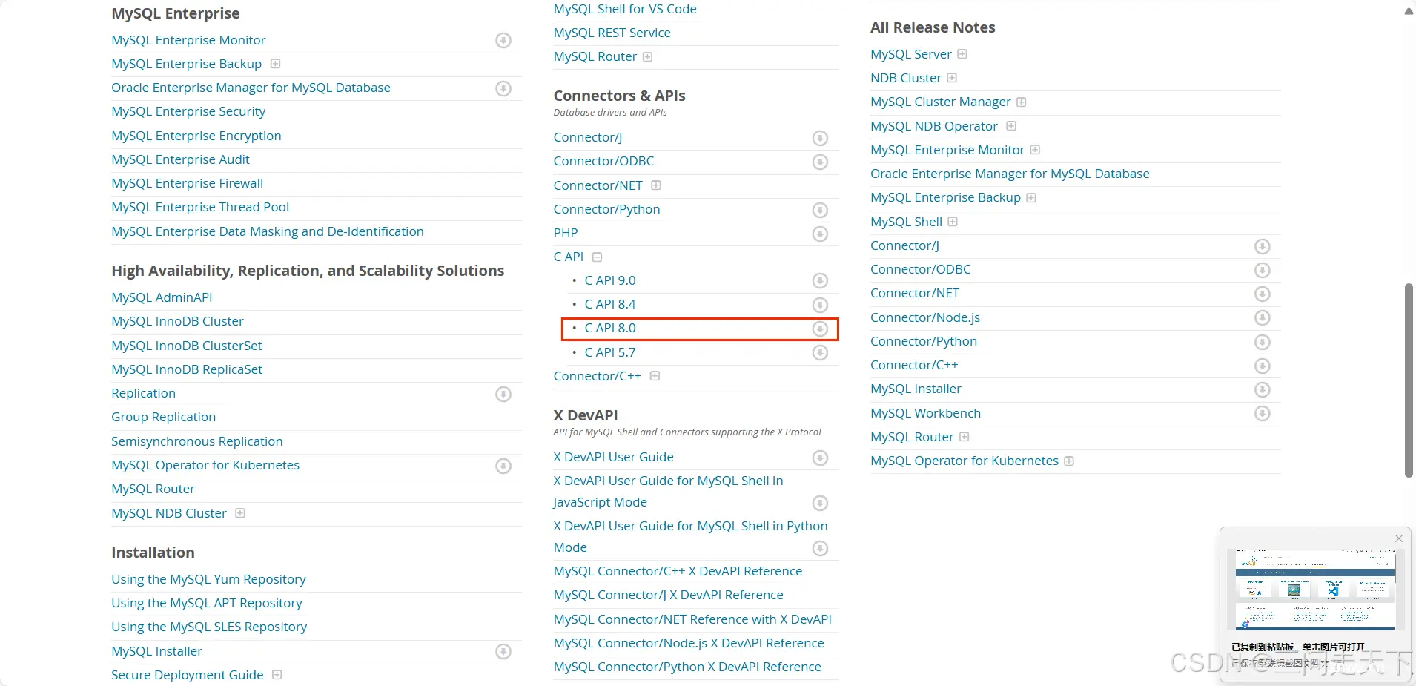Viewport: 1416px width, 686px height.
Task: Expand Connector/NET versions under Connectors & APIs
Action: click(656, 185)
